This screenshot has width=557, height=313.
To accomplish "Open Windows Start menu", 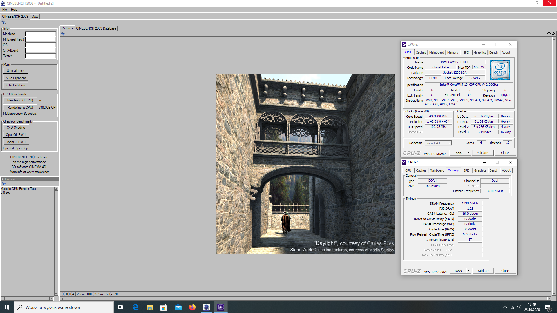I will pos(7,307).
